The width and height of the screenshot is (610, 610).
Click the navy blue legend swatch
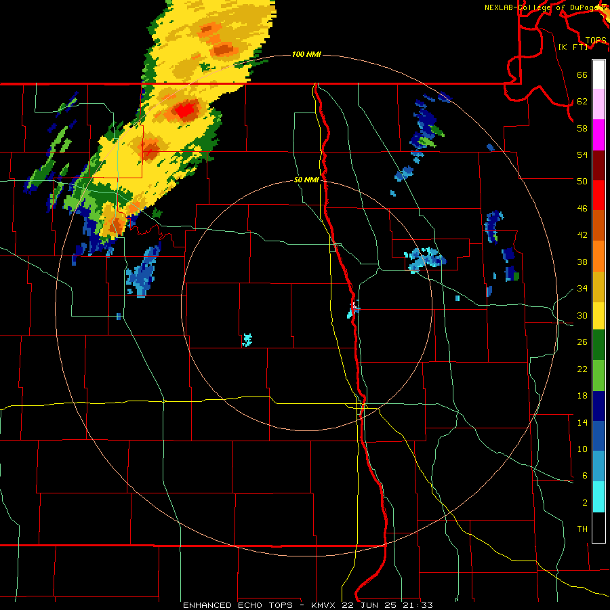(598, 406)
